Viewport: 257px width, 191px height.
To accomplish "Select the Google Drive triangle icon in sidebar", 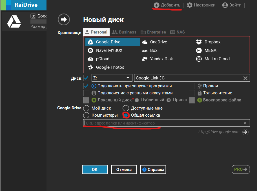I will (14, 21).
